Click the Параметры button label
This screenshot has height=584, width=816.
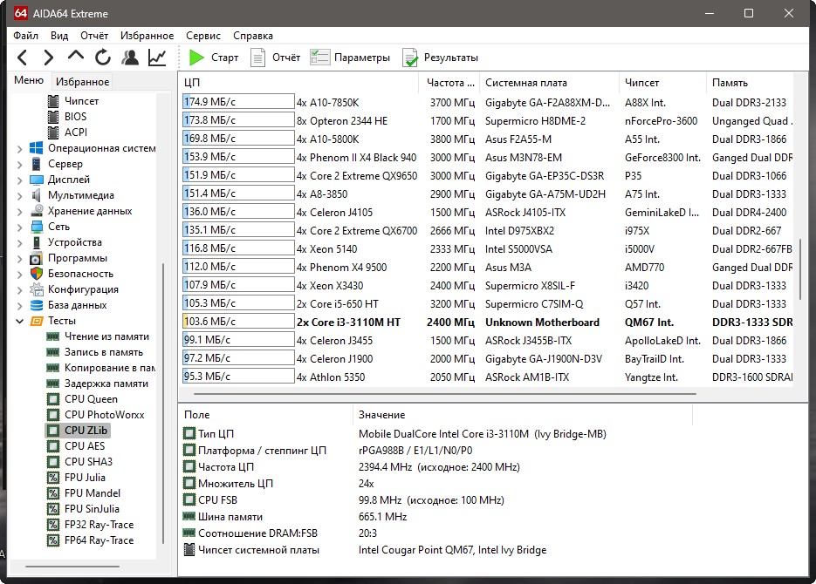[362, 58]
